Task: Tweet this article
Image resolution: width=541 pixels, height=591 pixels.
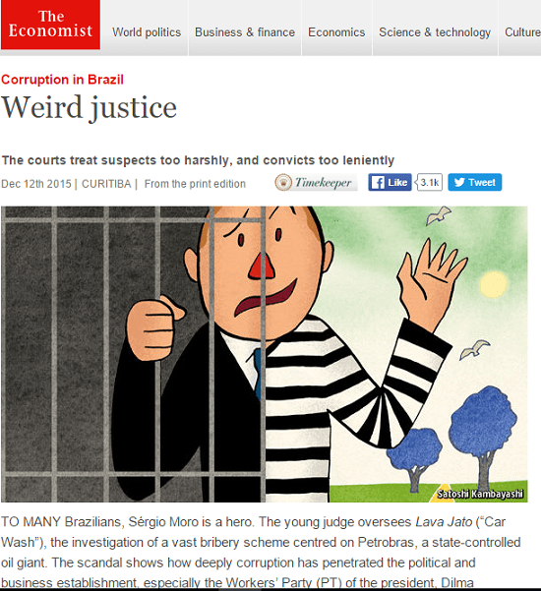Action: click(475, 183)
